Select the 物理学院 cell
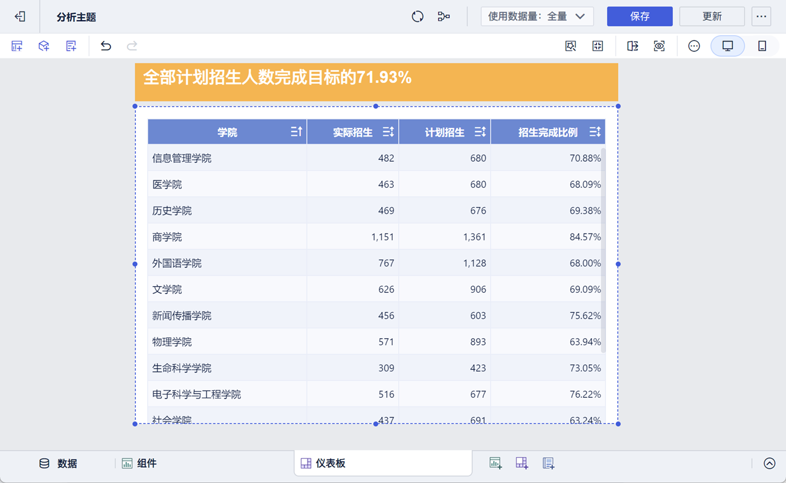 coord(227,342)
